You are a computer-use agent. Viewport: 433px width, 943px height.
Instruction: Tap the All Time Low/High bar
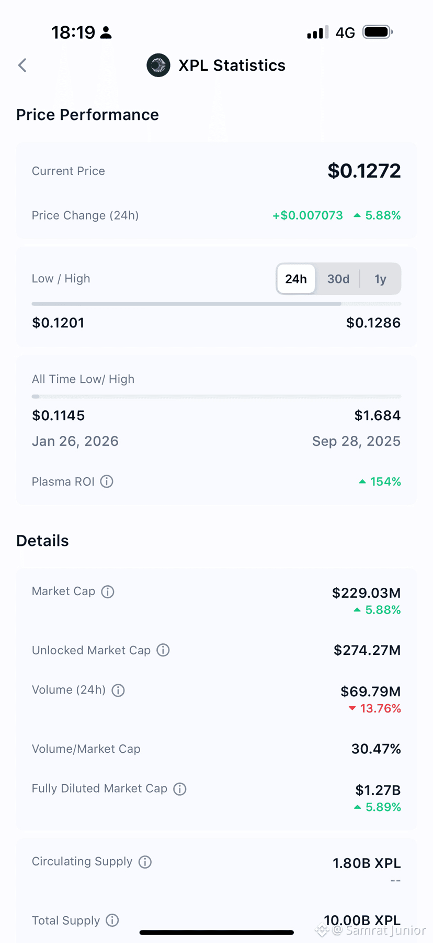216,397
